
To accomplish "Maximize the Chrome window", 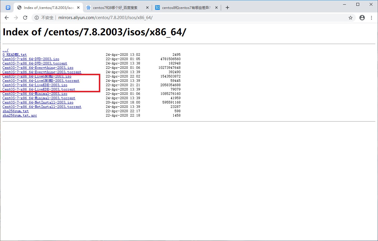I will click(358, 4).
